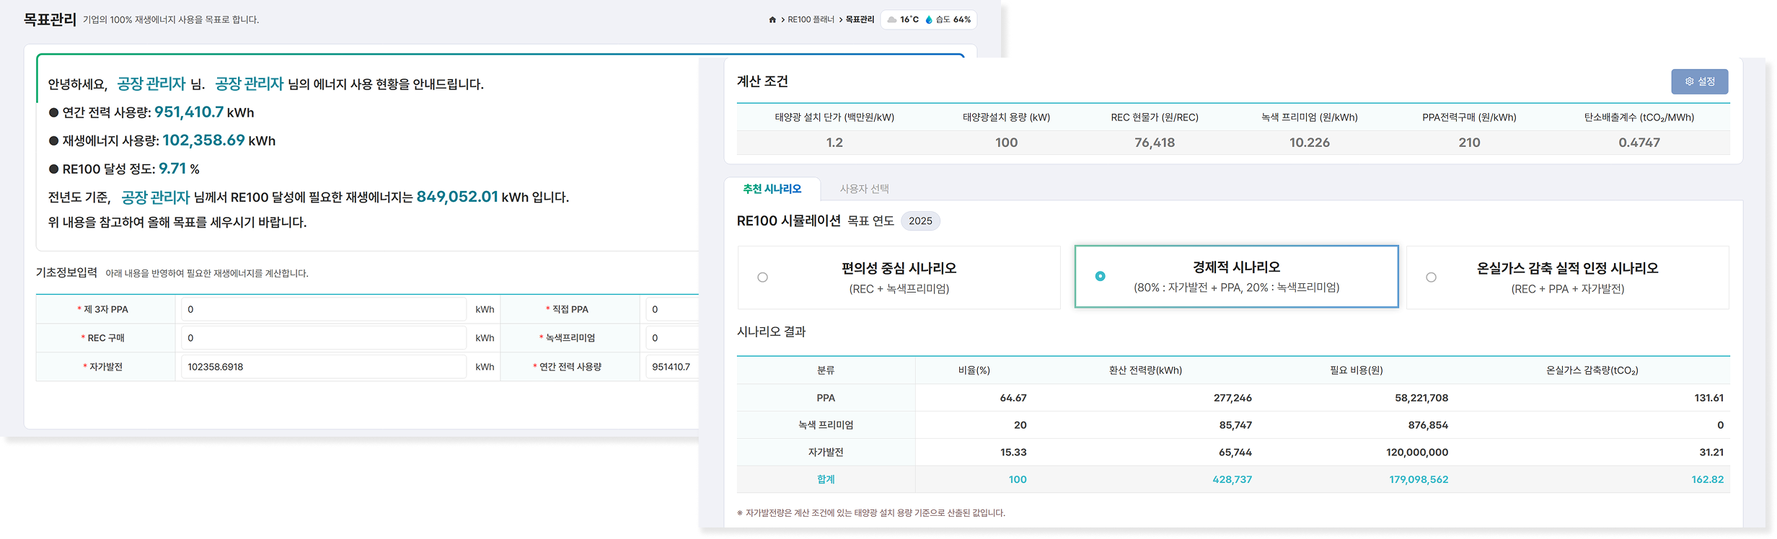
Task: Select 편의성 중심 시나리오 radio button
Action: click(x=762, y=277)
